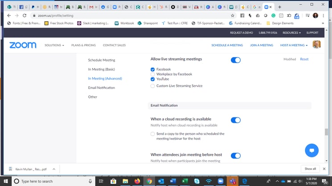Close the downloads bar
This screenshot has width=332, height=186.
pyautogui.click(x=324, y=169)
